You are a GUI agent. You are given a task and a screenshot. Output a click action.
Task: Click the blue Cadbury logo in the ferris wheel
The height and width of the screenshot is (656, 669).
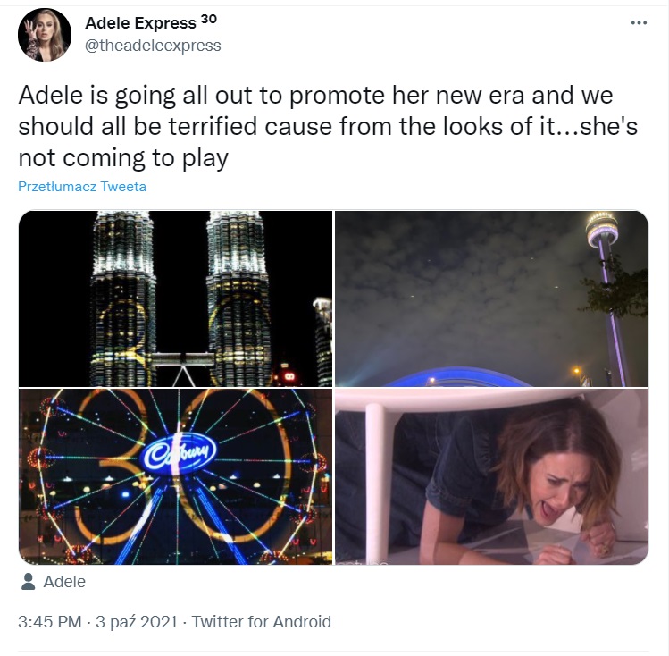coord(179,454)
